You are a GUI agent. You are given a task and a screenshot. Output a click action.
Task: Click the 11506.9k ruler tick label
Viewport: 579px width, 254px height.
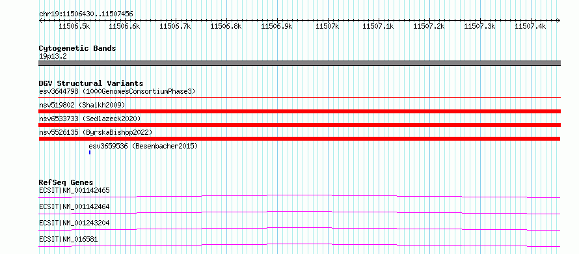click(276, 26)
